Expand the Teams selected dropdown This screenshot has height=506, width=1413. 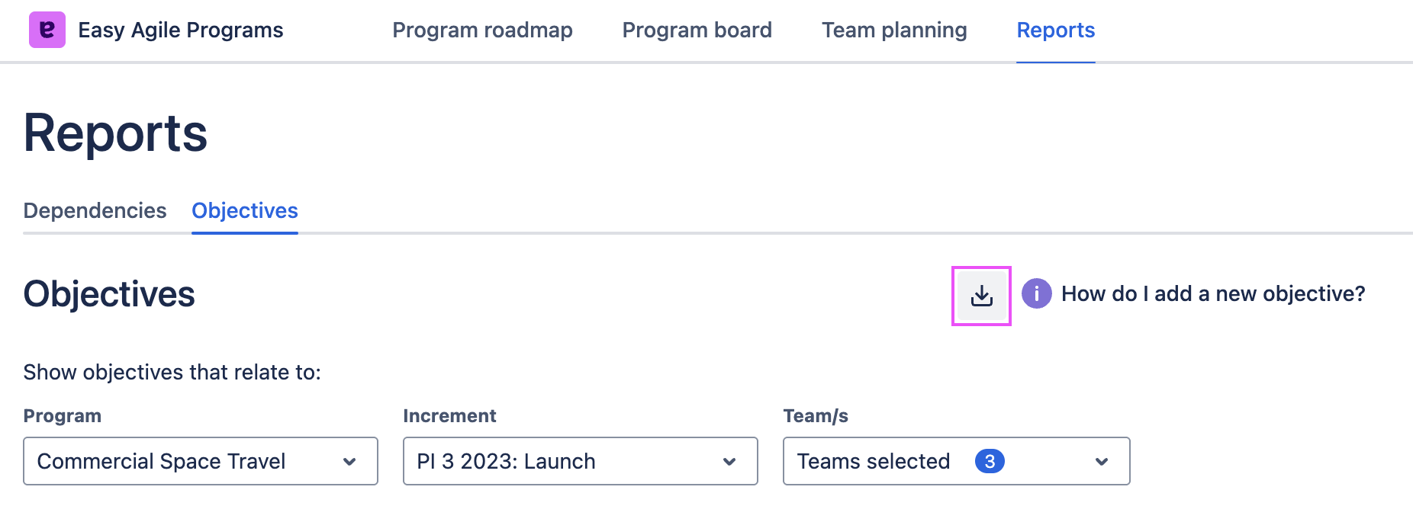(x=956, y=461)
